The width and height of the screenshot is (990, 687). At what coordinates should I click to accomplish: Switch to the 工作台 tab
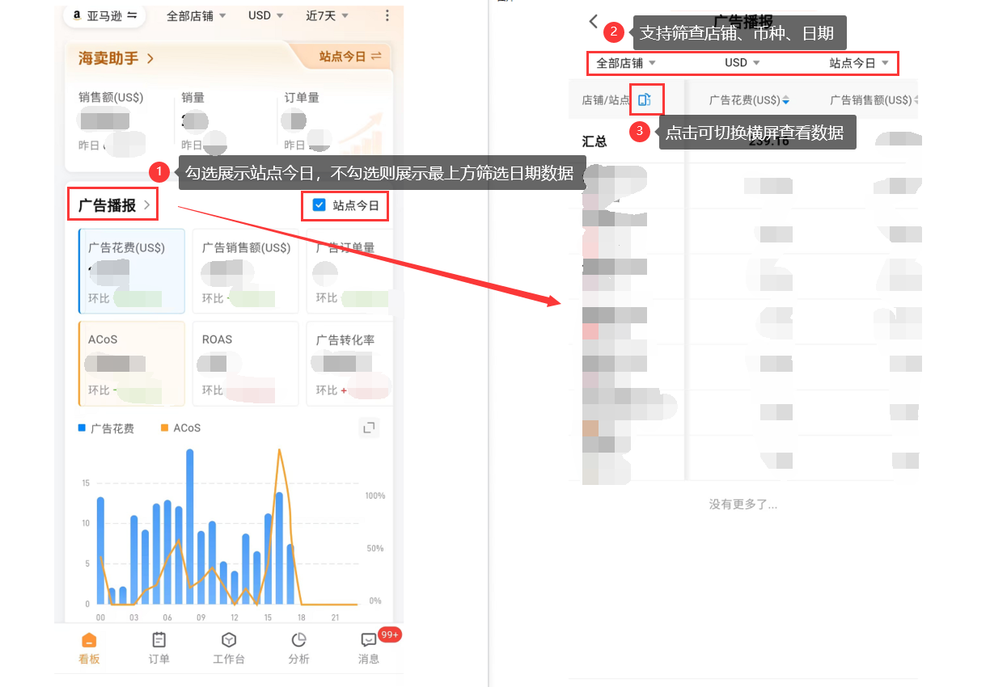click(x=229, y=649)
